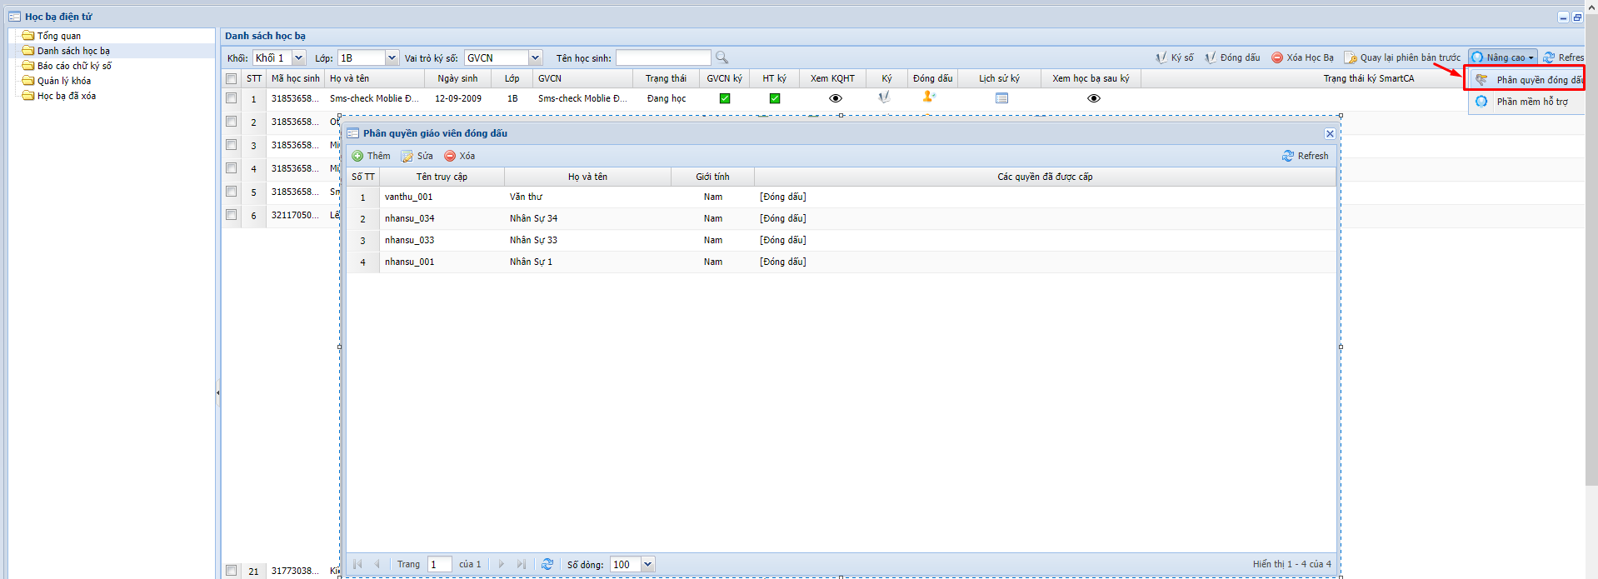This screenshot has height=579, width=1598.
Task: Tick the checkbox for row 3 student
Action: (232, 145)
